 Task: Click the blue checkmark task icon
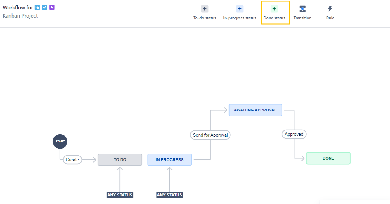[45, 7]
